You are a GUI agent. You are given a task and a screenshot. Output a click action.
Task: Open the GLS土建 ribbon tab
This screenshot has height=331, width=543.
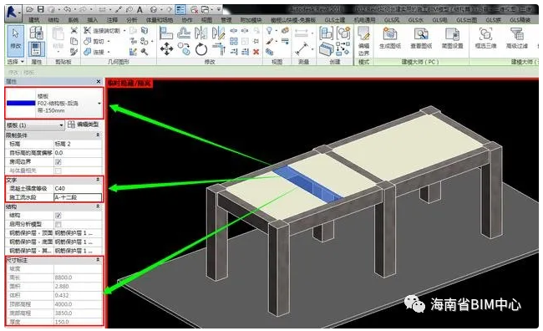click(334, 20)
